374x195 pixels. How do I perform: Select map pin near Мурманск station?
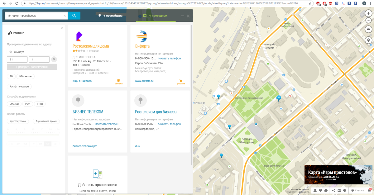218,97
